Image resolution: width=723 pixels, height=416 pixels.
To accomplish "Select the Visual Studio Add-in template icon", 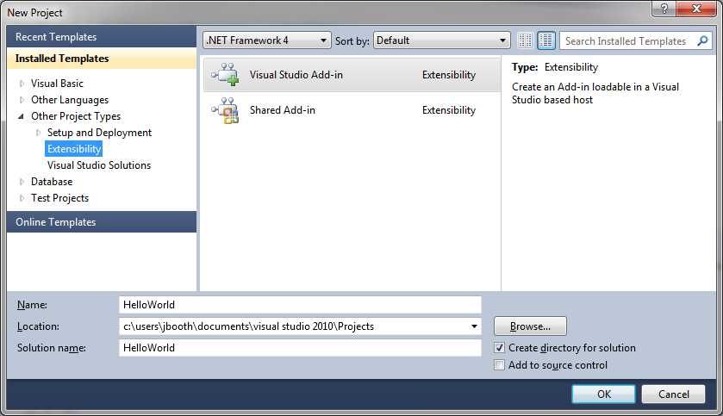I will [225, 75].
